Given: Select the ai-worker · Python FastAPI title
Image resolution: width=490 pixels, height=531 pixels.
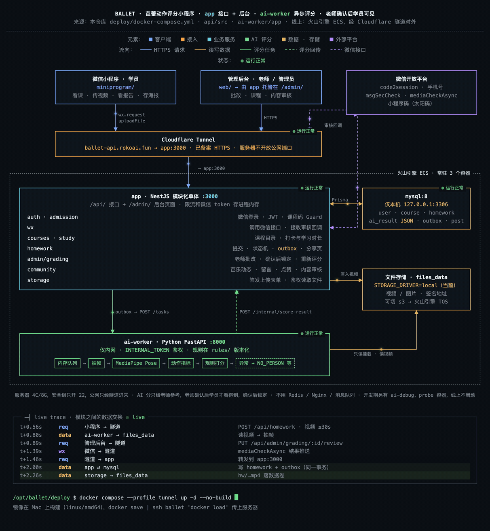Looking at the screenshot, I should coord(175,342).
